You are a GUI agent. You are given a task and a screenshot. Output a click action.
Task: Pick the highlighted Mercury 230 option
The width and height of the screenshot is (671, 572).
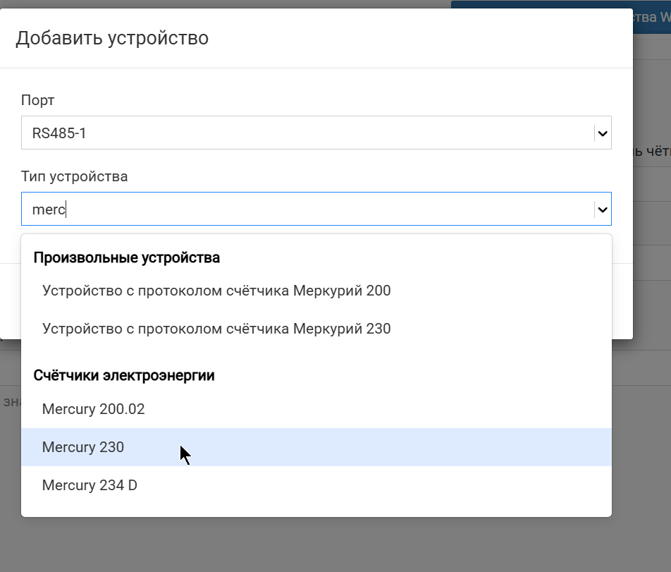pos(83,447)
